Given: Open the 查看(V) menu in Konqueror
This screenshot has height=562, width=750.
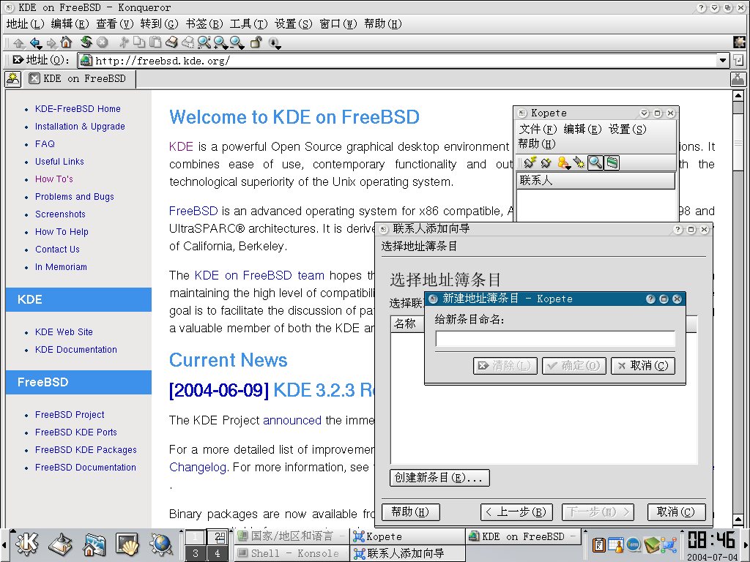Looking at the screenshot, I should 115,24.
